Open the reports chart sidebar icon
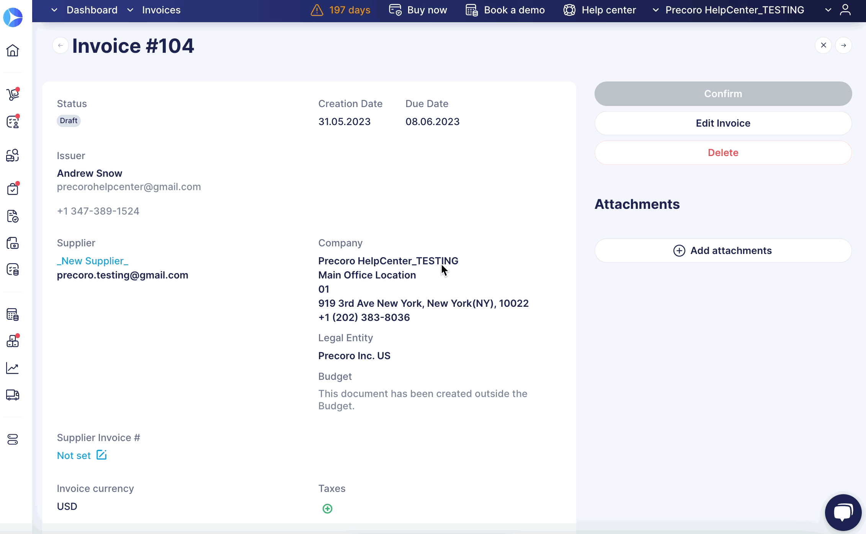The width and height of the screenshot is (866, 534). point(13,368)
